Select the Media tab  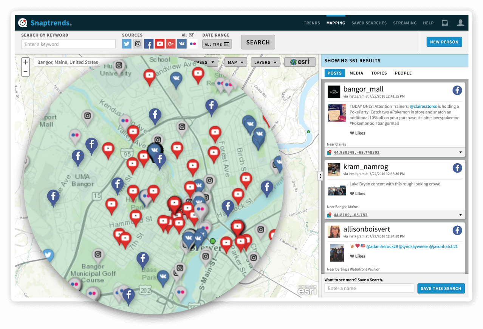pyautogui.click(x=356, y=73)
